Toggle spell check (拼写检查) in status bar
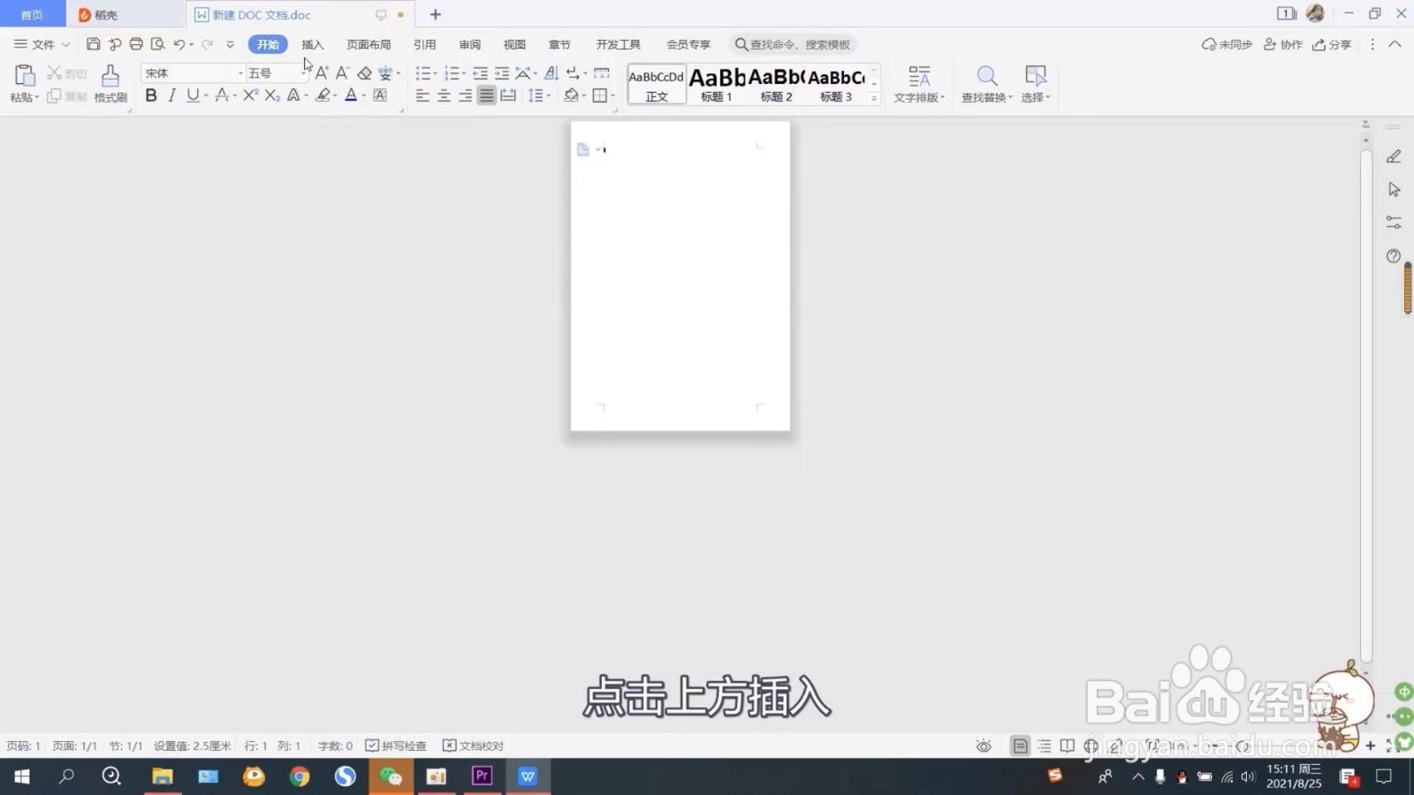This screenshot has height=795, width=1414. pos(396,746)
